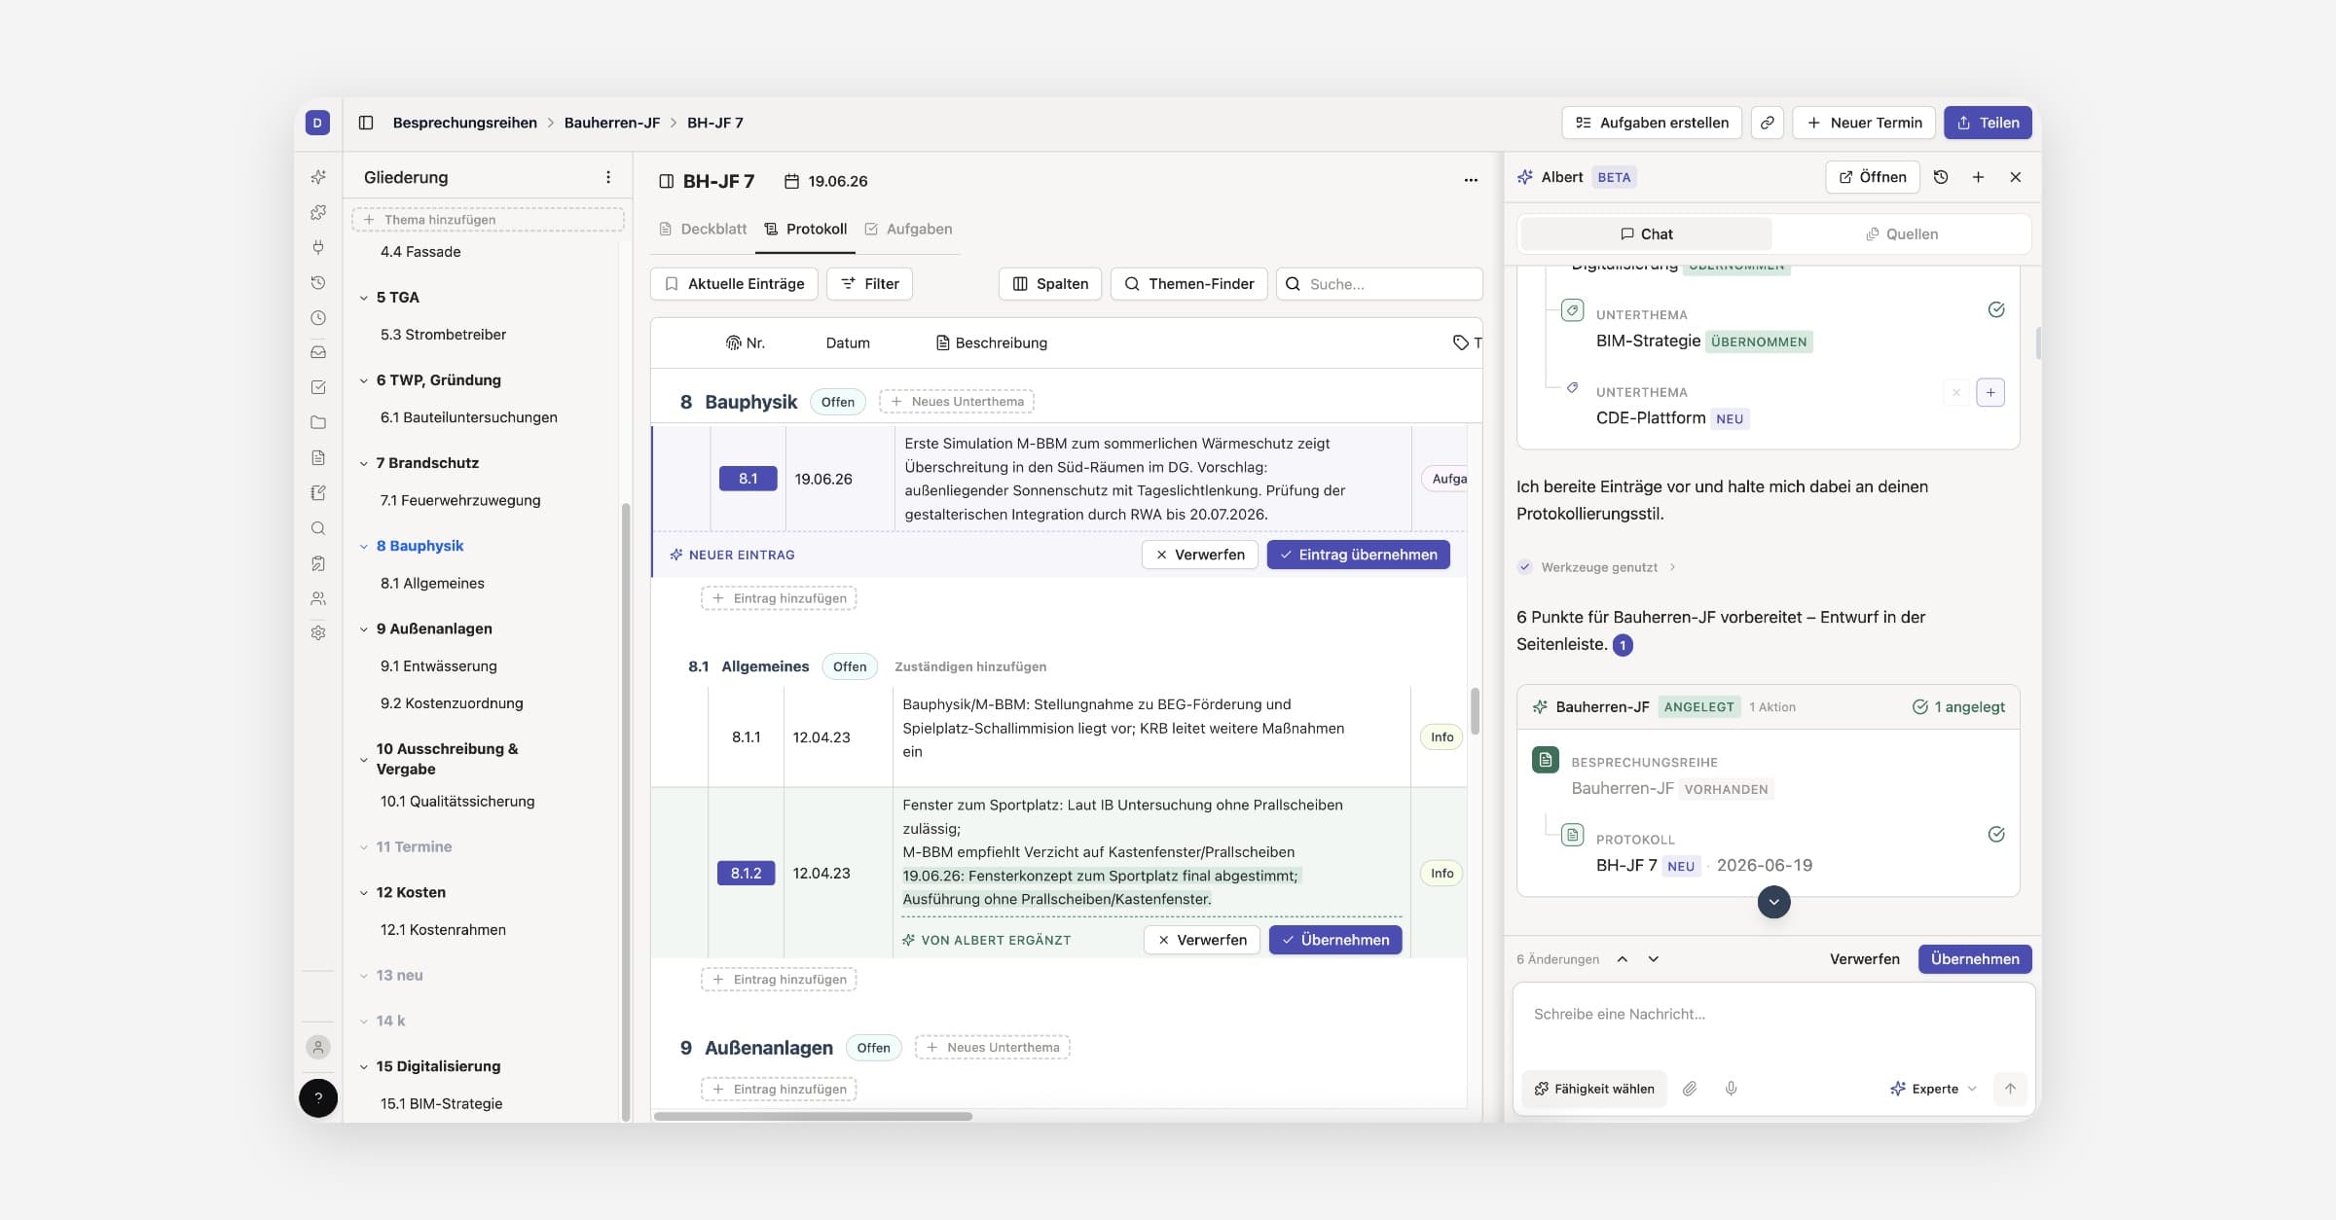Collapse the 6 TWP, Gründung section
Image resolution: width=2336 pixels, height=1220 pixels.
click(364, 380)
